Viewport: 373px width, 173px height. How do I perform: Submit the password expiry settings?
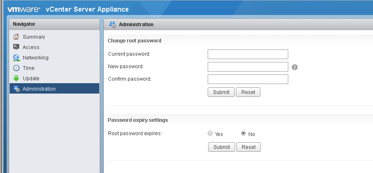tap(221, 147)
